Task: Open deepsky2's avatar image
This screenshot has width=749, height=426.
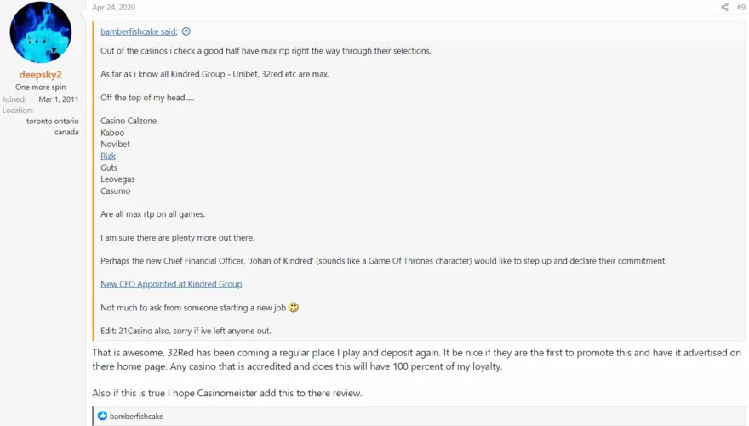Action: click(x=40, y=33)
